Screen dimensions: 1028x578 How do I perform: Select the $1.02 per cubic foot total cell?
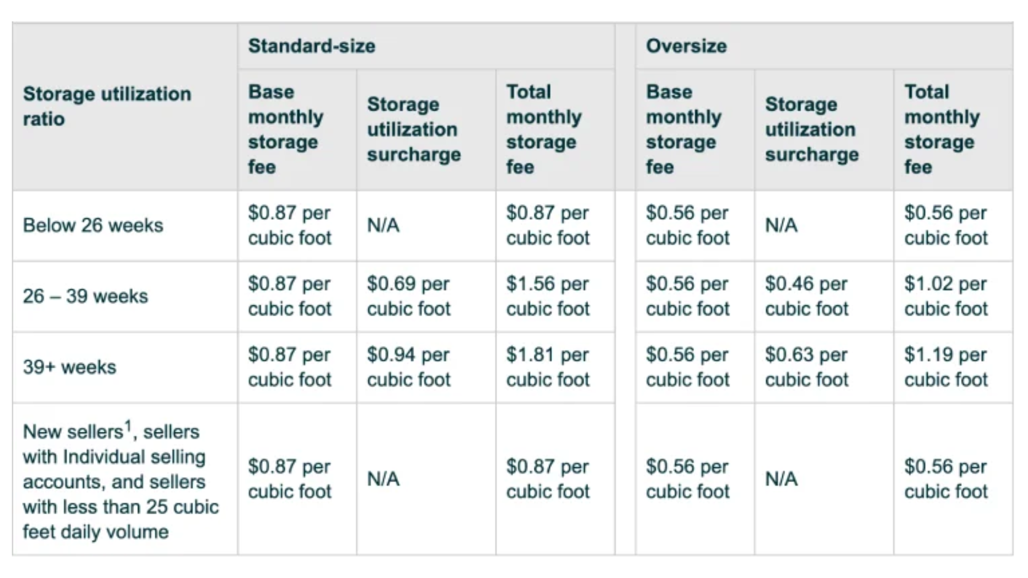click(x=946, y=296)
